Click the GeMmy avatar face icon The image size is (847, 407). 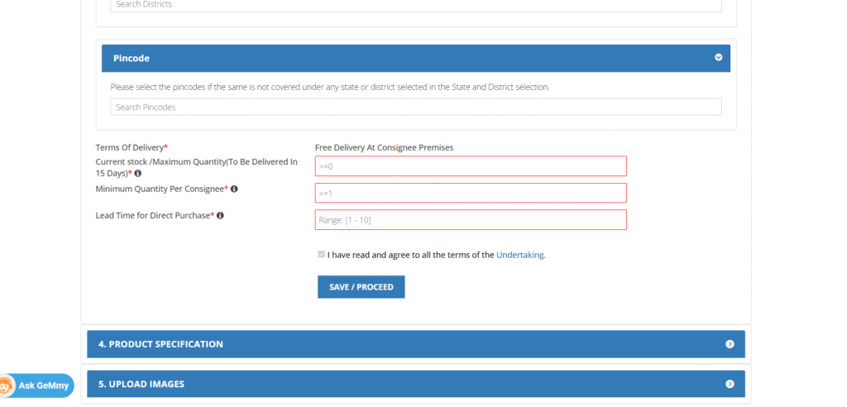(x=7, y=385)
